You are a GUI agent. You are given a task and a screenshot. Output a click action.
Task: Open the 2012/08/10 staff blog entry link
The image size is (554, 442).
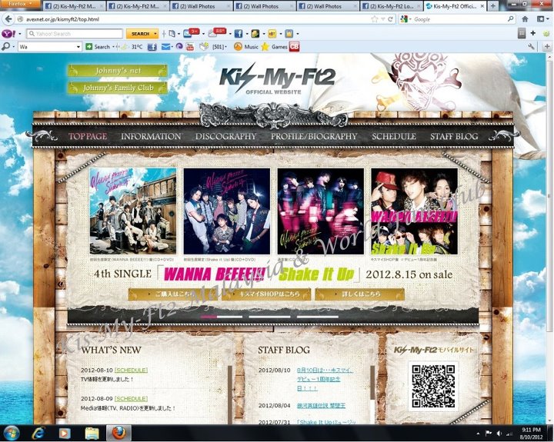click(325, 379)
